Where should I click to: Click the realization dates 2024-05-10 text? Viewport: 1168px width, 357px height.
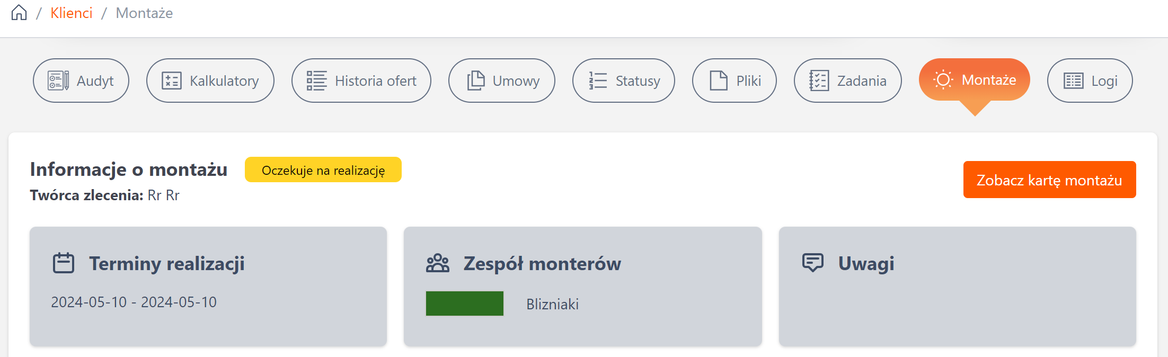click(134, 302)
